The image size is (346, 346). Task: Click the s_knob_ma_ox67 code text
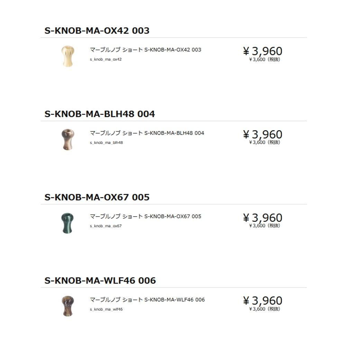click(x=106, y=226)
